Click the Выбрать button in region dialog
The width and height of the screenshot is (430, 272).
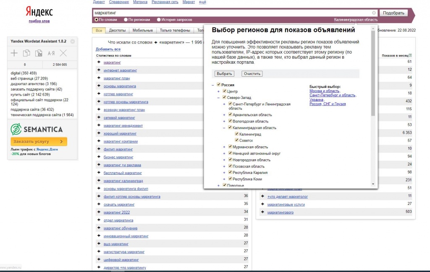pos(224,74)
